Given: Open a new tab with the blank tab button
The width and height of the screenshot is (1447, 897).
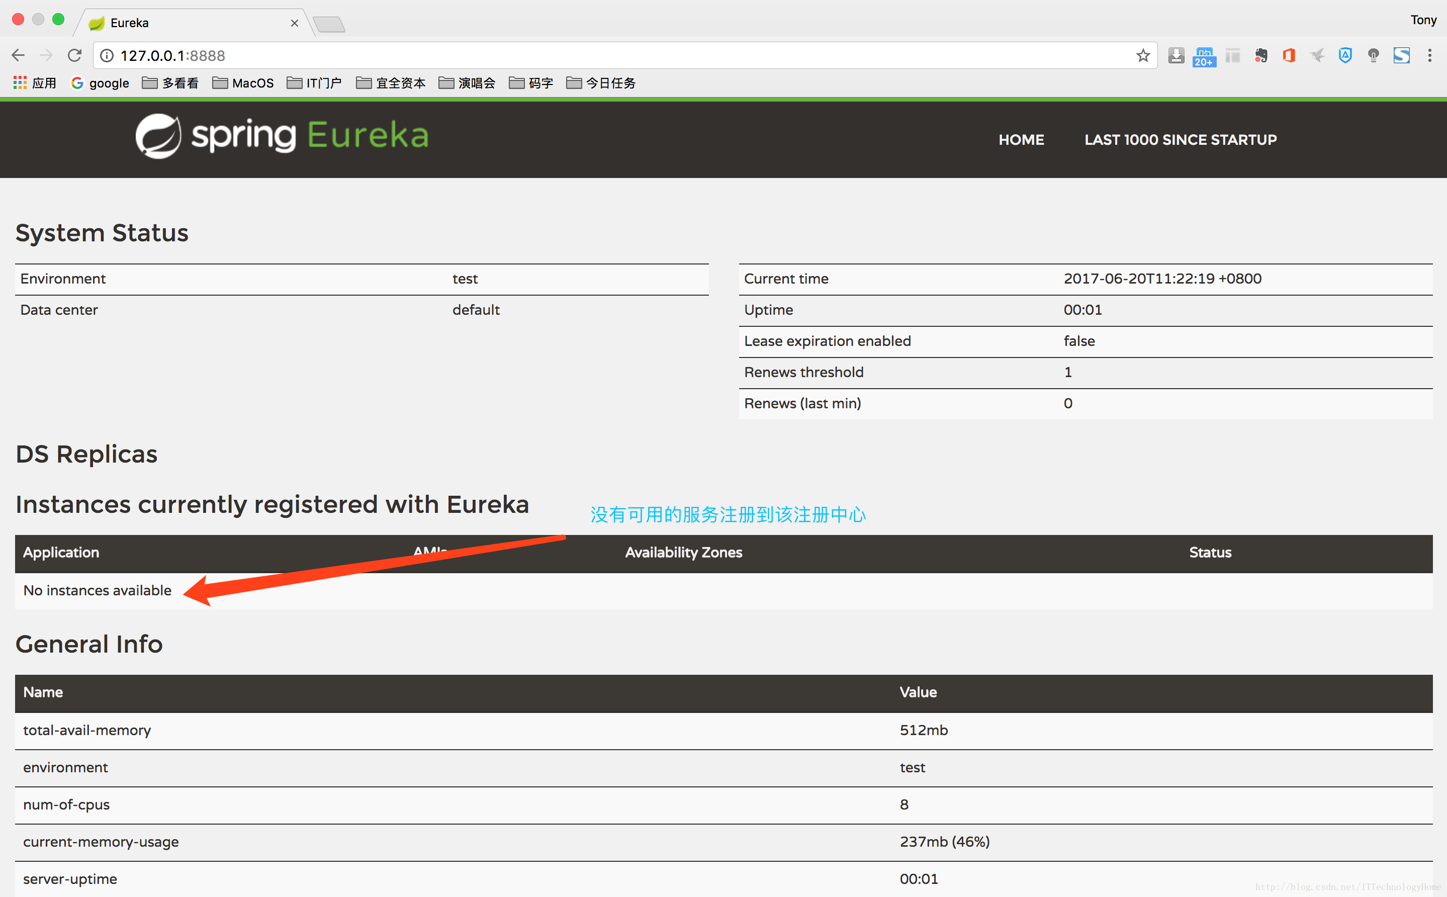Looking at the screenshot, I should tap(328, 24).
